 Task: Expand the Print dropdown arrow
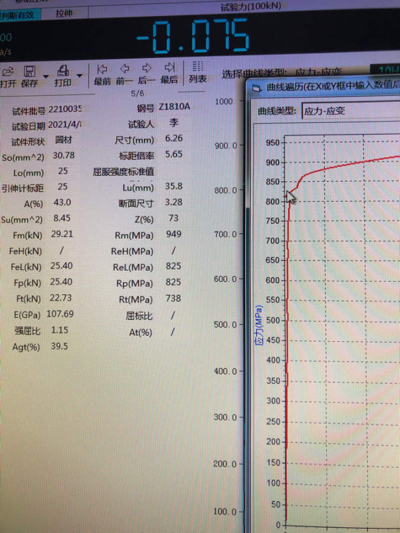pos(79,75)
